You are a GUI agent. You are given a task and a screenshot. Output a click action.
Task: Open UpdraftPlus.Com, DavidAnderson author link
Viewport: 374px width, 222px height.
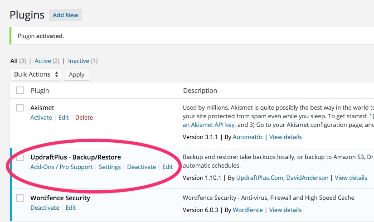(282, 178)
